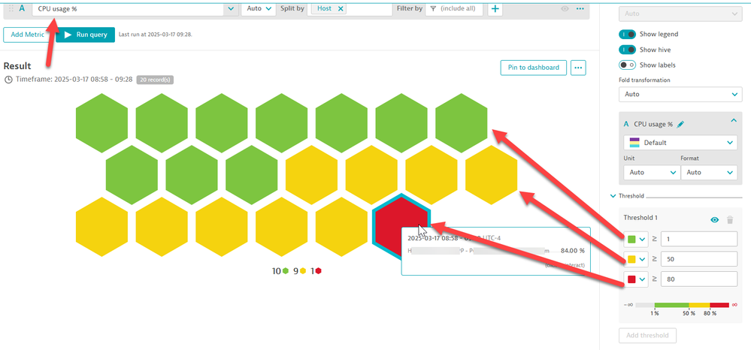
Task: Delete Threshold 1 using the trash icon
Action: pos(730,219)
